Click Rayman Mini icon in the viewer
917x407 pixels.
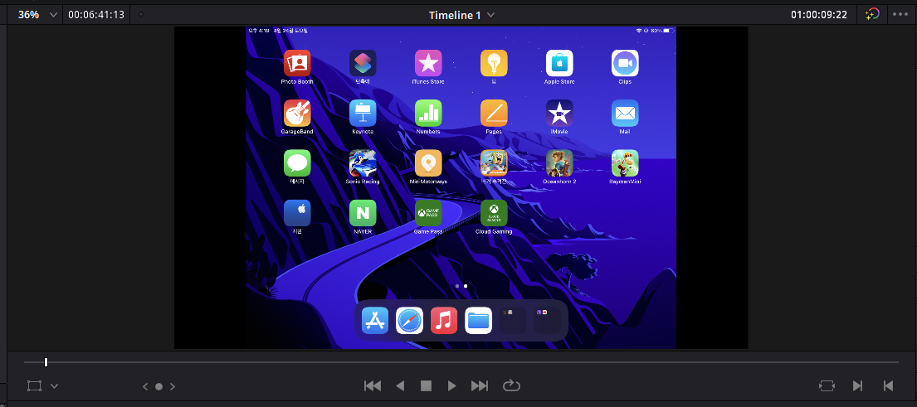point(625,163)
